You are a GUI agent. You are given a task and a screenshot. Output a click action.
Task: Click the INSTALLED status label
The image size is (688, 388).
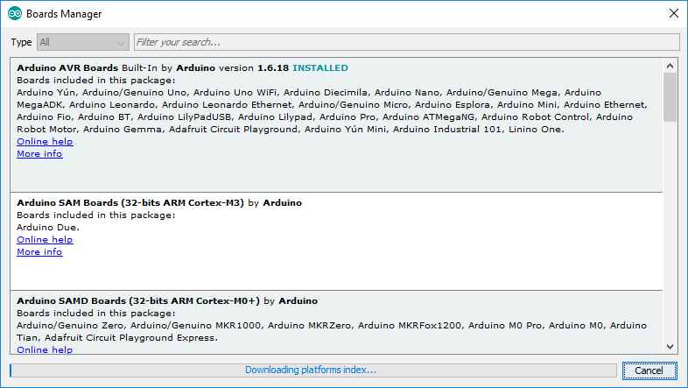pyautogui.click(x=320, y=68)
